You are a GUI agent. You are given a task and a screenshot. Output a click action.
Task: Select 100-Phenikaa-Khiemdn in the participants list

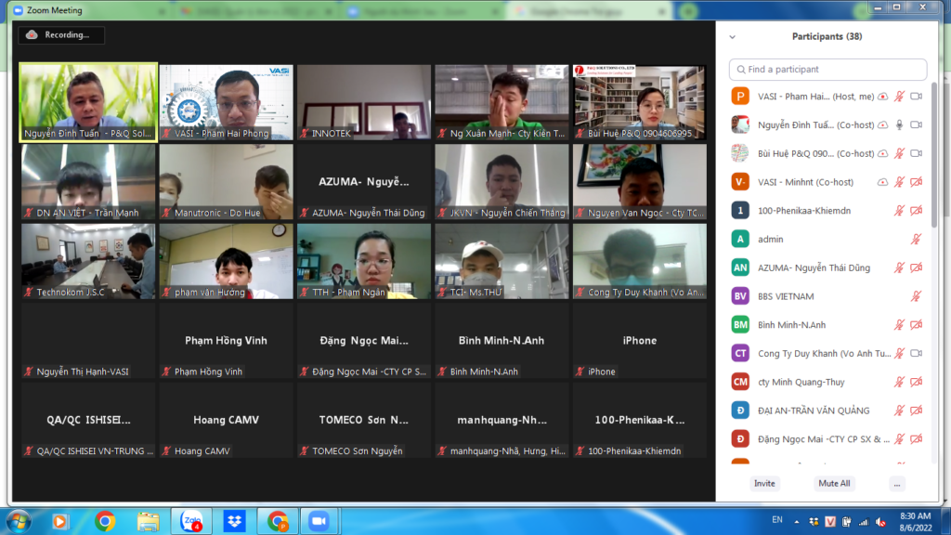click(804, 211)
